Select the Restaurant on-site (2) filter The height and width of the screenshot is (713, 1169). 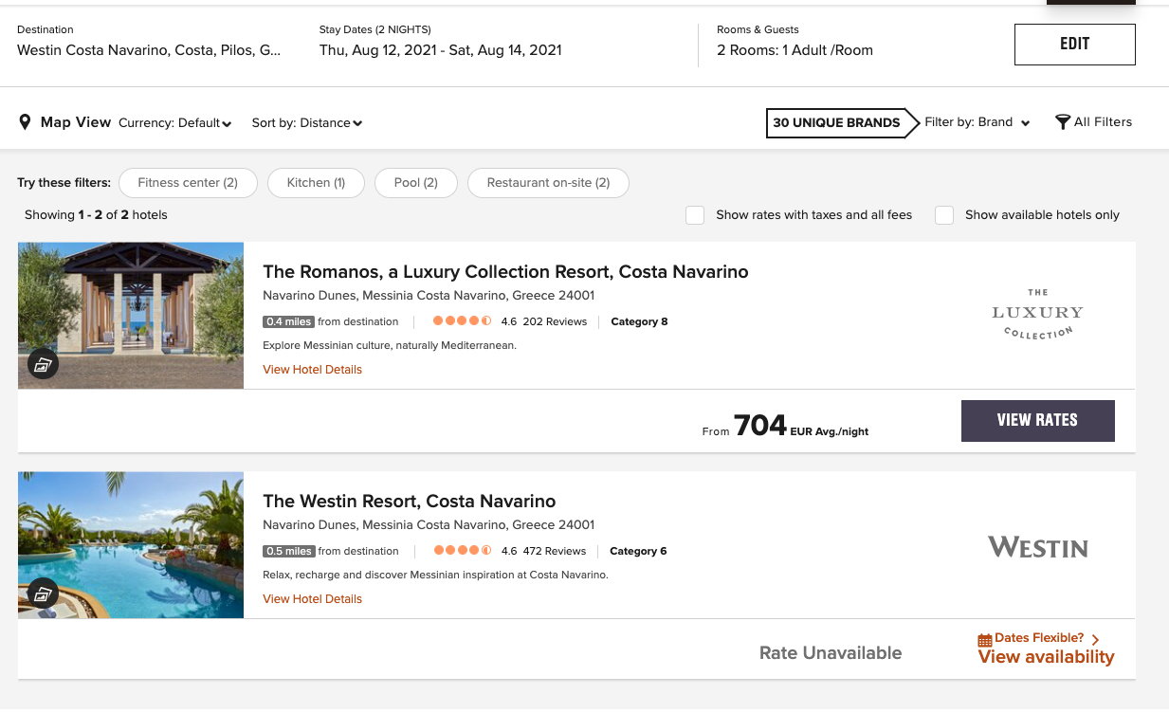coord(548,183)
